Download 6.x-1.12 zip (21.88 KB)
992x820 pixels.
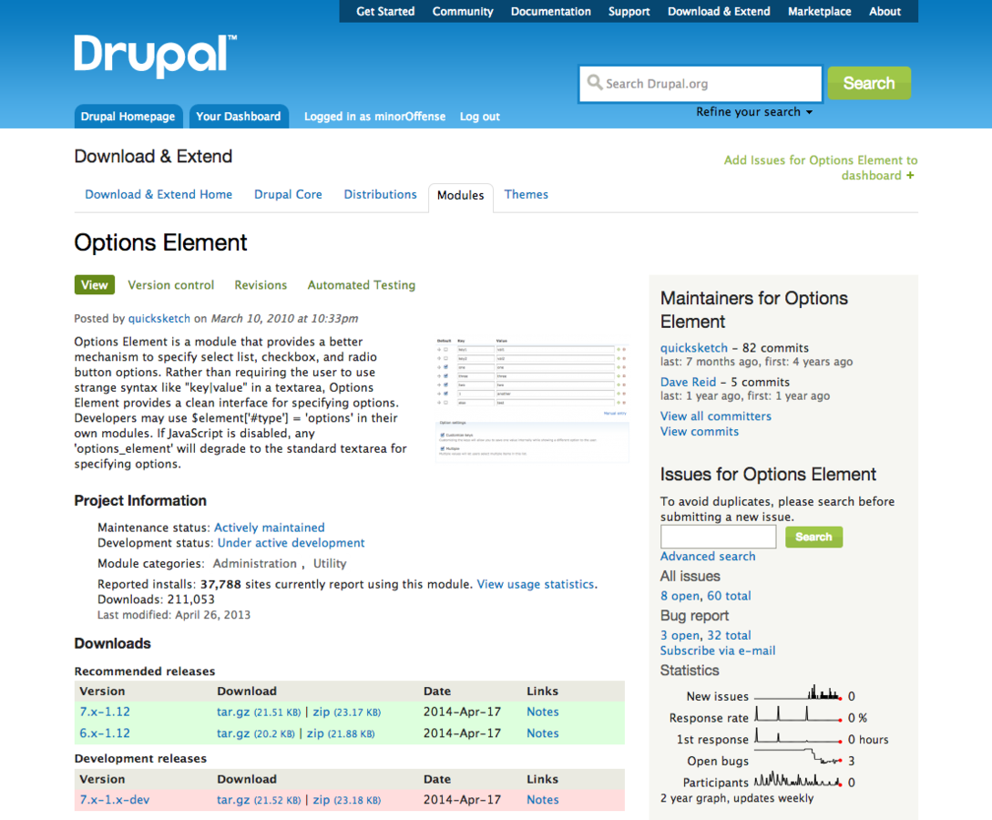(x=341, y=733)
